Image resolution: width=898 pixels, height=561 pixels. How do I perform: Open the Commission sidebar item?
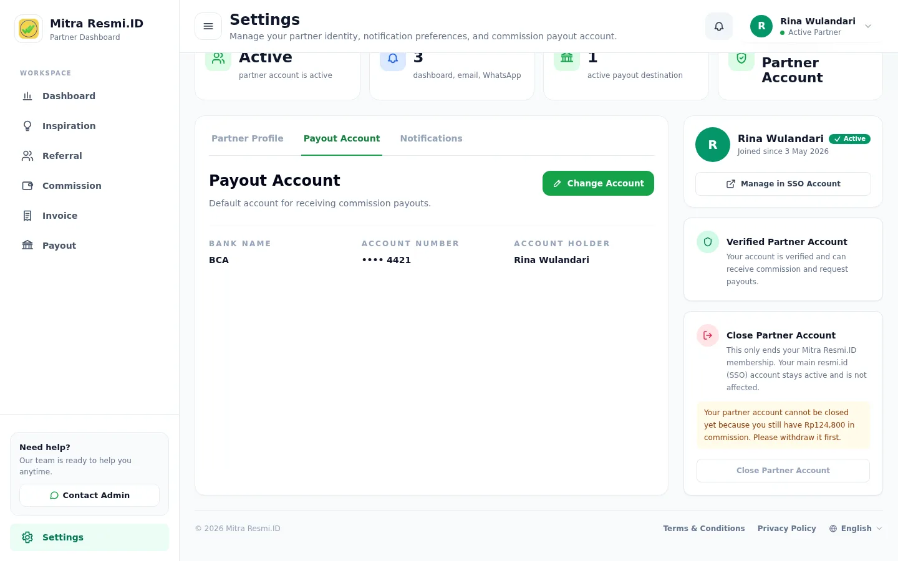[x=89, y=186]
